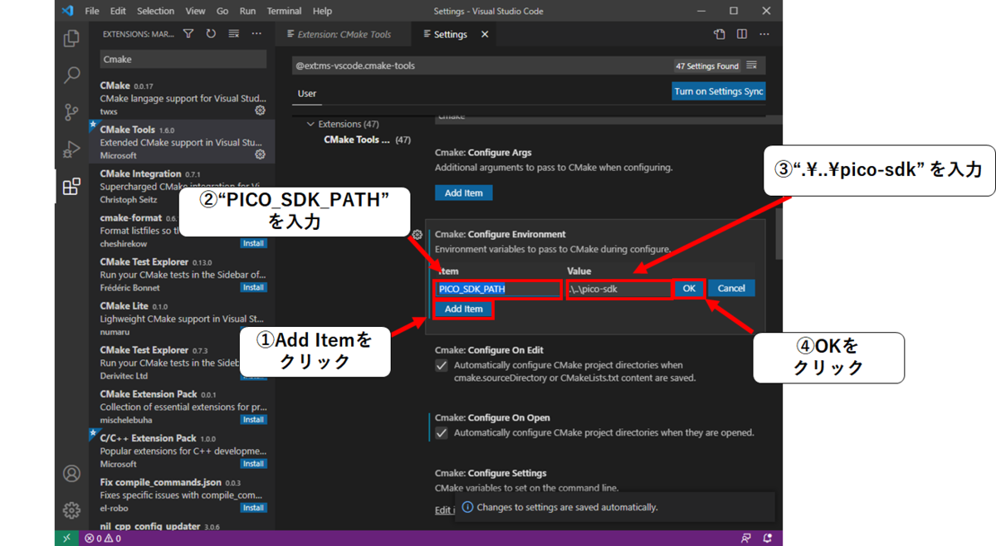Open errors and warnings in status bar
The width and height of the screenshot is (996, 546).
103,539
